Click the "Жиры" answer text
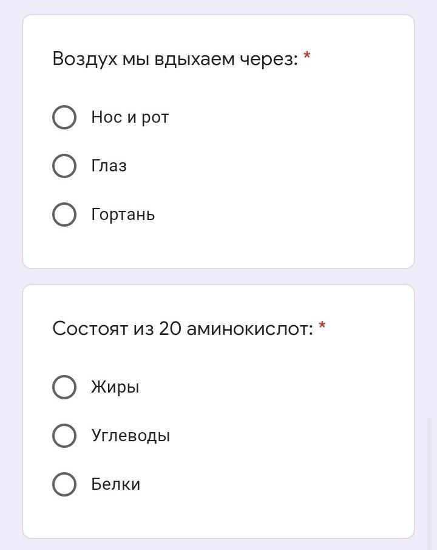The width and height of the screenshot is (437, 550). coord(115,387)
